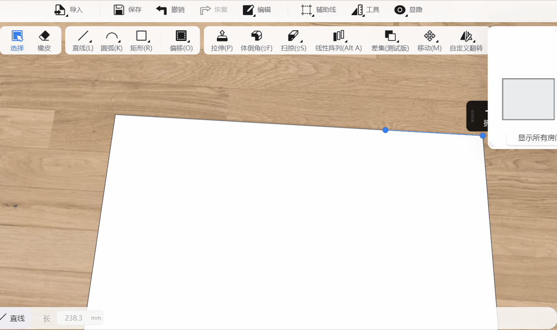Click the custom flip 自定义翻转 tool
The width and height of the screenshot is (557, 330).
pos(466,41)
